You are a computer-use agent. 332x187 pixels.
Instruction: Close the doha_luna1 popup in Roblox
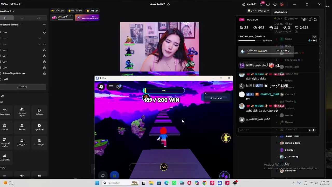tap(205, 94)
